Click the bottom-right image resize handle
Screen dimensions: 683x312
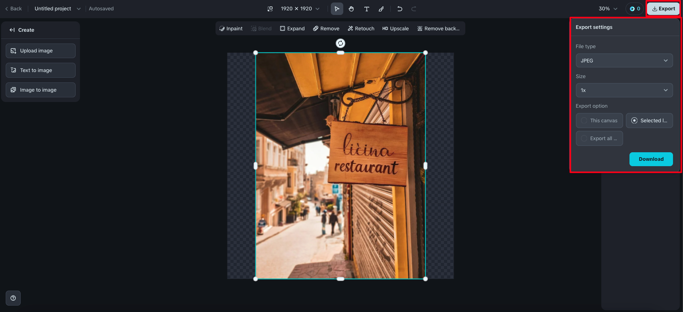pos(425,279)
